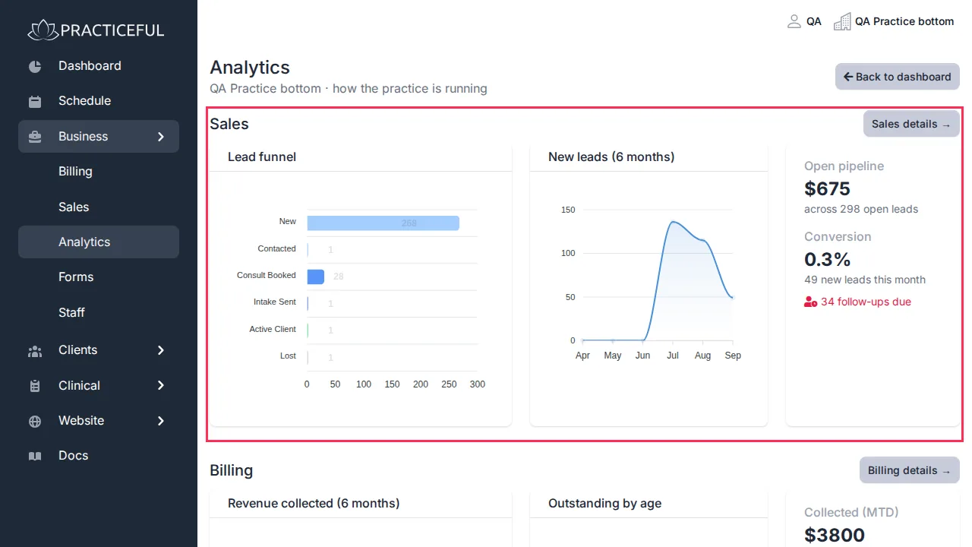This screenshot has height=547, width=972.
Task: Click the Analytics page heading
Action: (250, 68)
